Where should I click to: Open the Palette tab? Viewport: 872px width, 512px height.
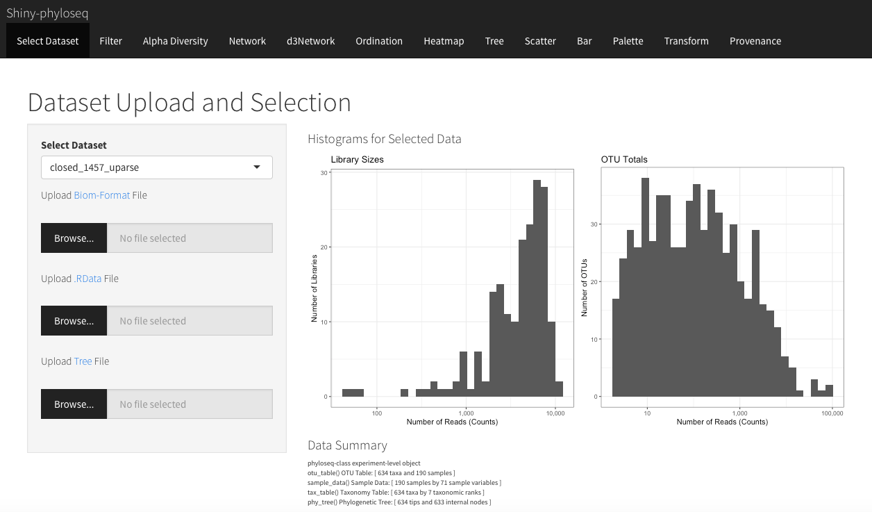pos(628,41)
